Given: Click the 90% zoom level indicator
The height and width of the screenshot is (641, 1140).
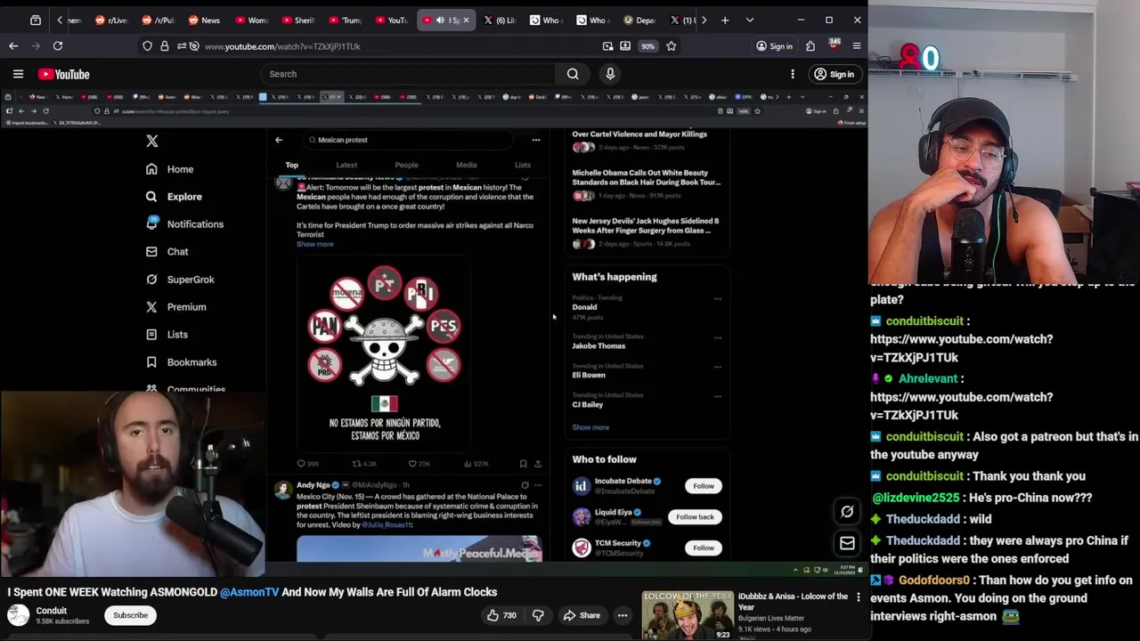Looking at the screenshot, I should 647,46.
